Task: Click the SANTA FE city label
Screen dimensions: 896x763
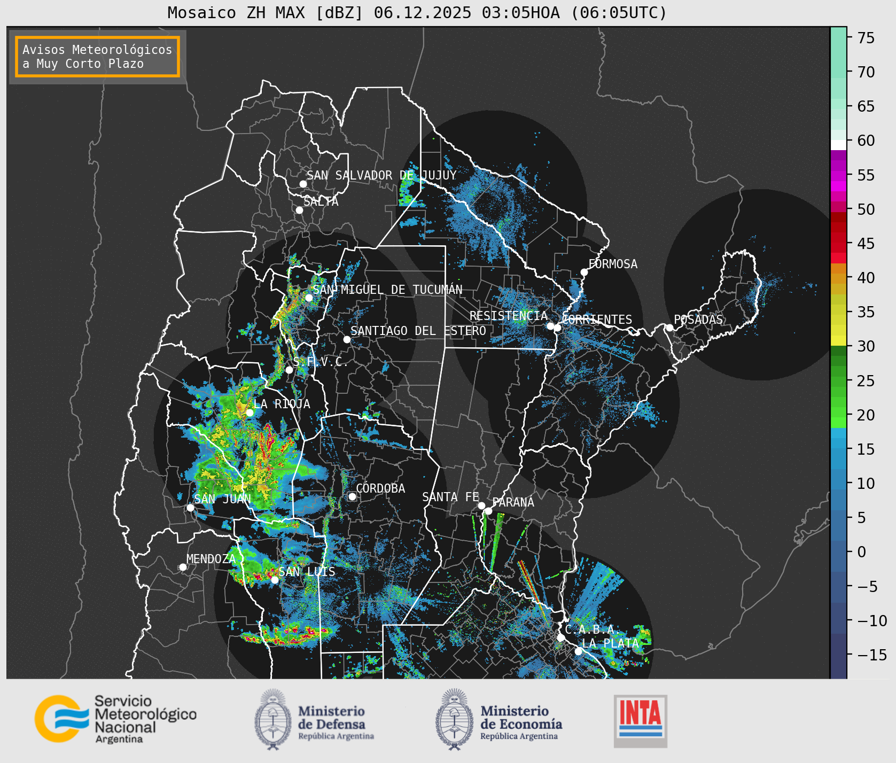Action: click(450, 497)
